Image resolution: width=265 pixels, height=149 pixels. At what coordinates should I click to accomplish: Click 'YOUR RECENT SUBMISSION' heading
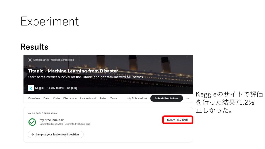42,113
